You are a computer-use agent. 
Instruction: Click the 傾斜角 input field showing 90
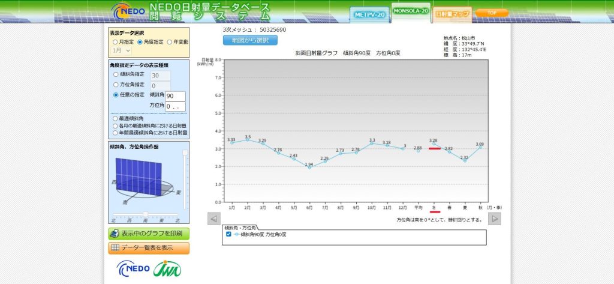point(175,96)
